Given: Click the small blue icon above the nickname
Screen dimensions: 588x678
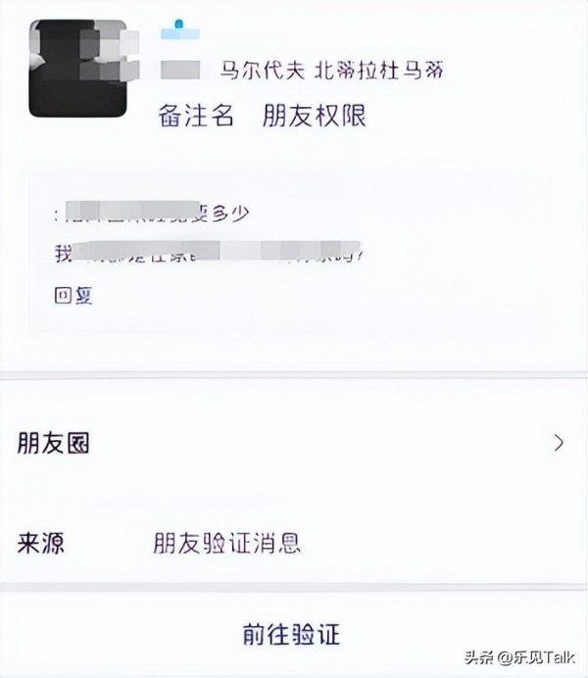Looking at the screenshot, I should click(180, 29).
